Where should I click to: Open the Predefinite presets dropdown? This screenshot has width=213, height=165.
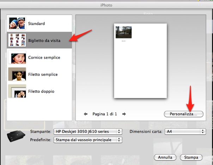(x=88, y=140)
